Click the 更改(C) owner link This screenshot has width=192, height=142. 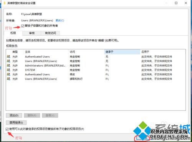click(60, 20)
